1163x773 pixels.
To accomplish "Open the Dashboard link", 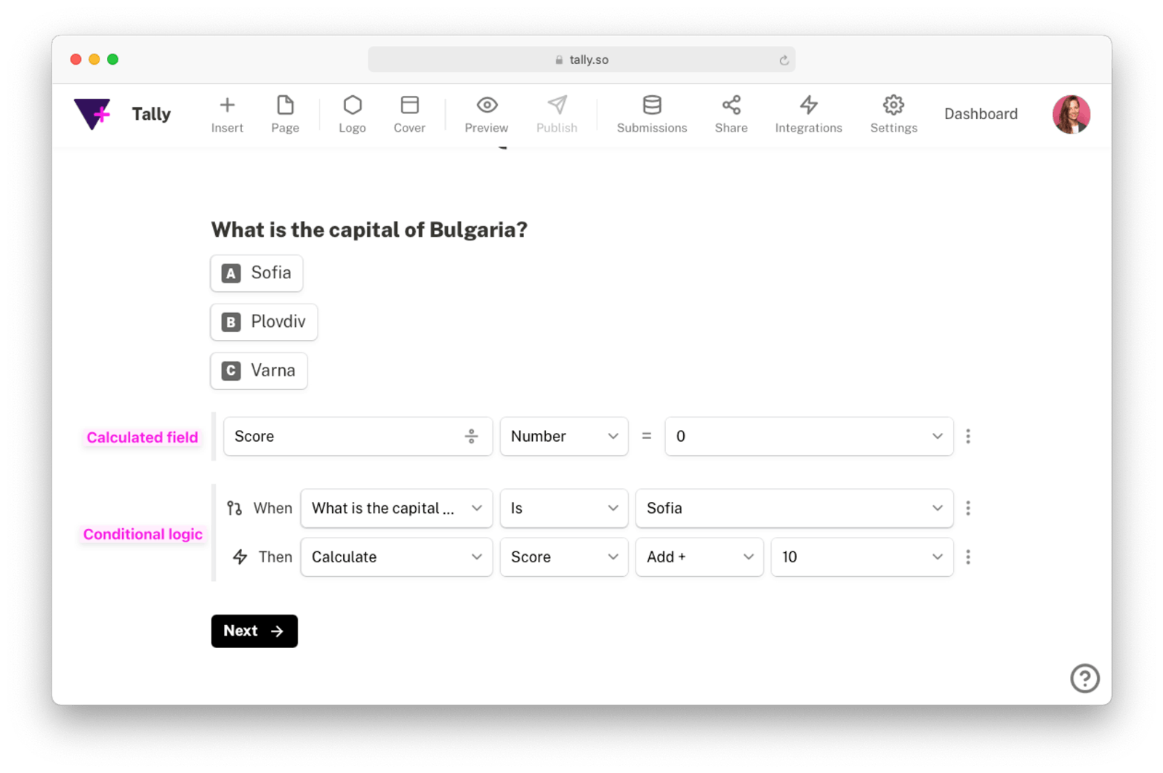I will coord(981,114).
